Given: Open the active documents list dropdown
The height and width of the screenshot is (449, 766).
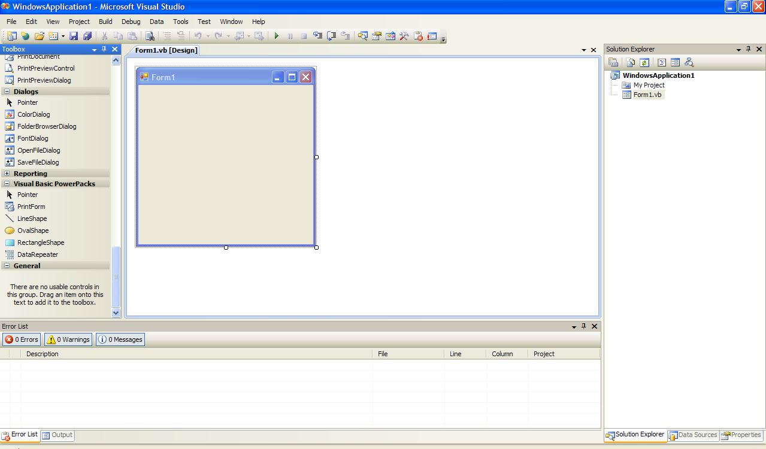Looking at the screenshot, I should (x=584, y=50).
